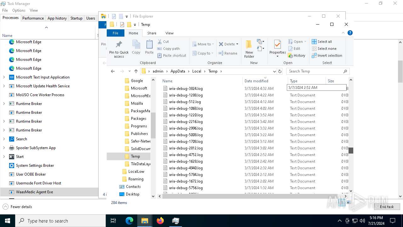Create a New folder from ribbon
Image resolution: width=403 pixels, height=227 pixels.
[x=249, y=49]
